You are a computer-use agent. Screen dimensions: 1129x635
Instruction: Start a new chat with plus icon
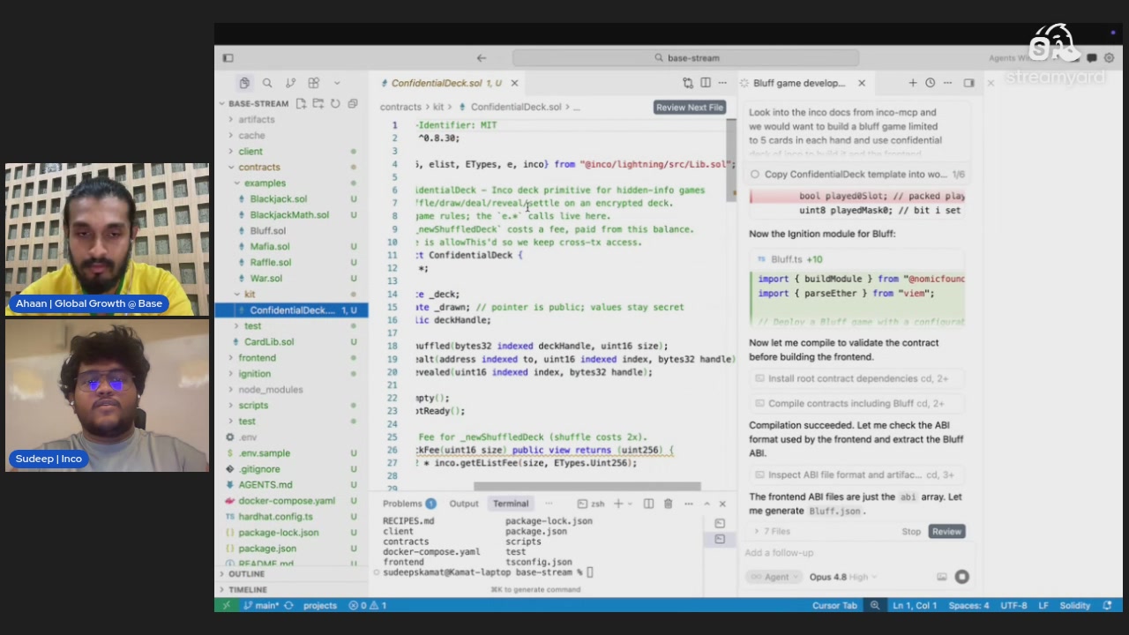point(913,83)
